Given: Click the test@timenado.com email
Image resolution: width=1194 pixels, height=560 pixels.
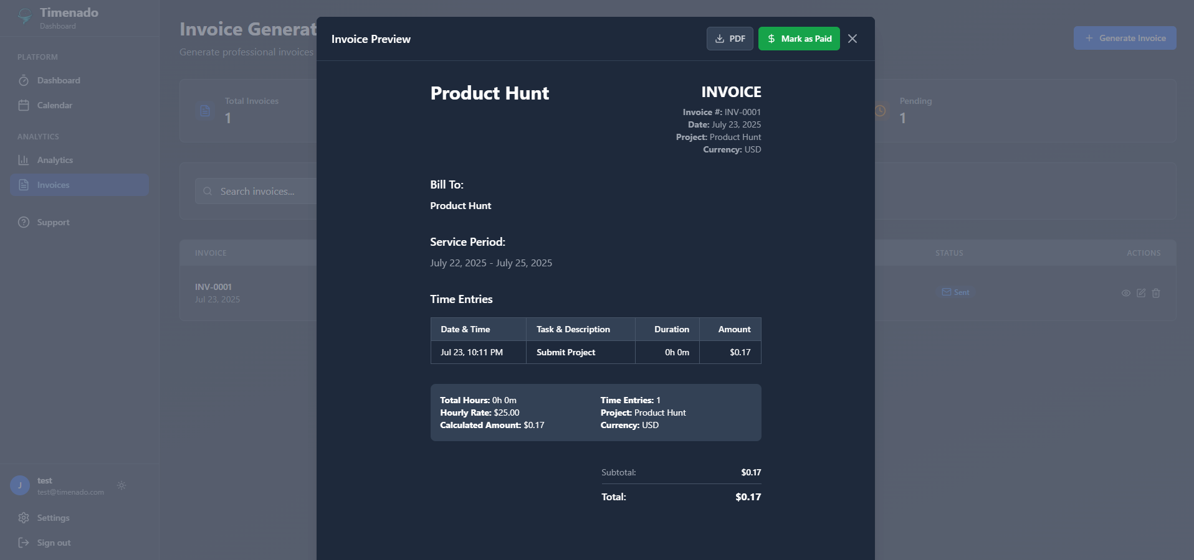Looking at the screenshot, I should pos(70,492).
